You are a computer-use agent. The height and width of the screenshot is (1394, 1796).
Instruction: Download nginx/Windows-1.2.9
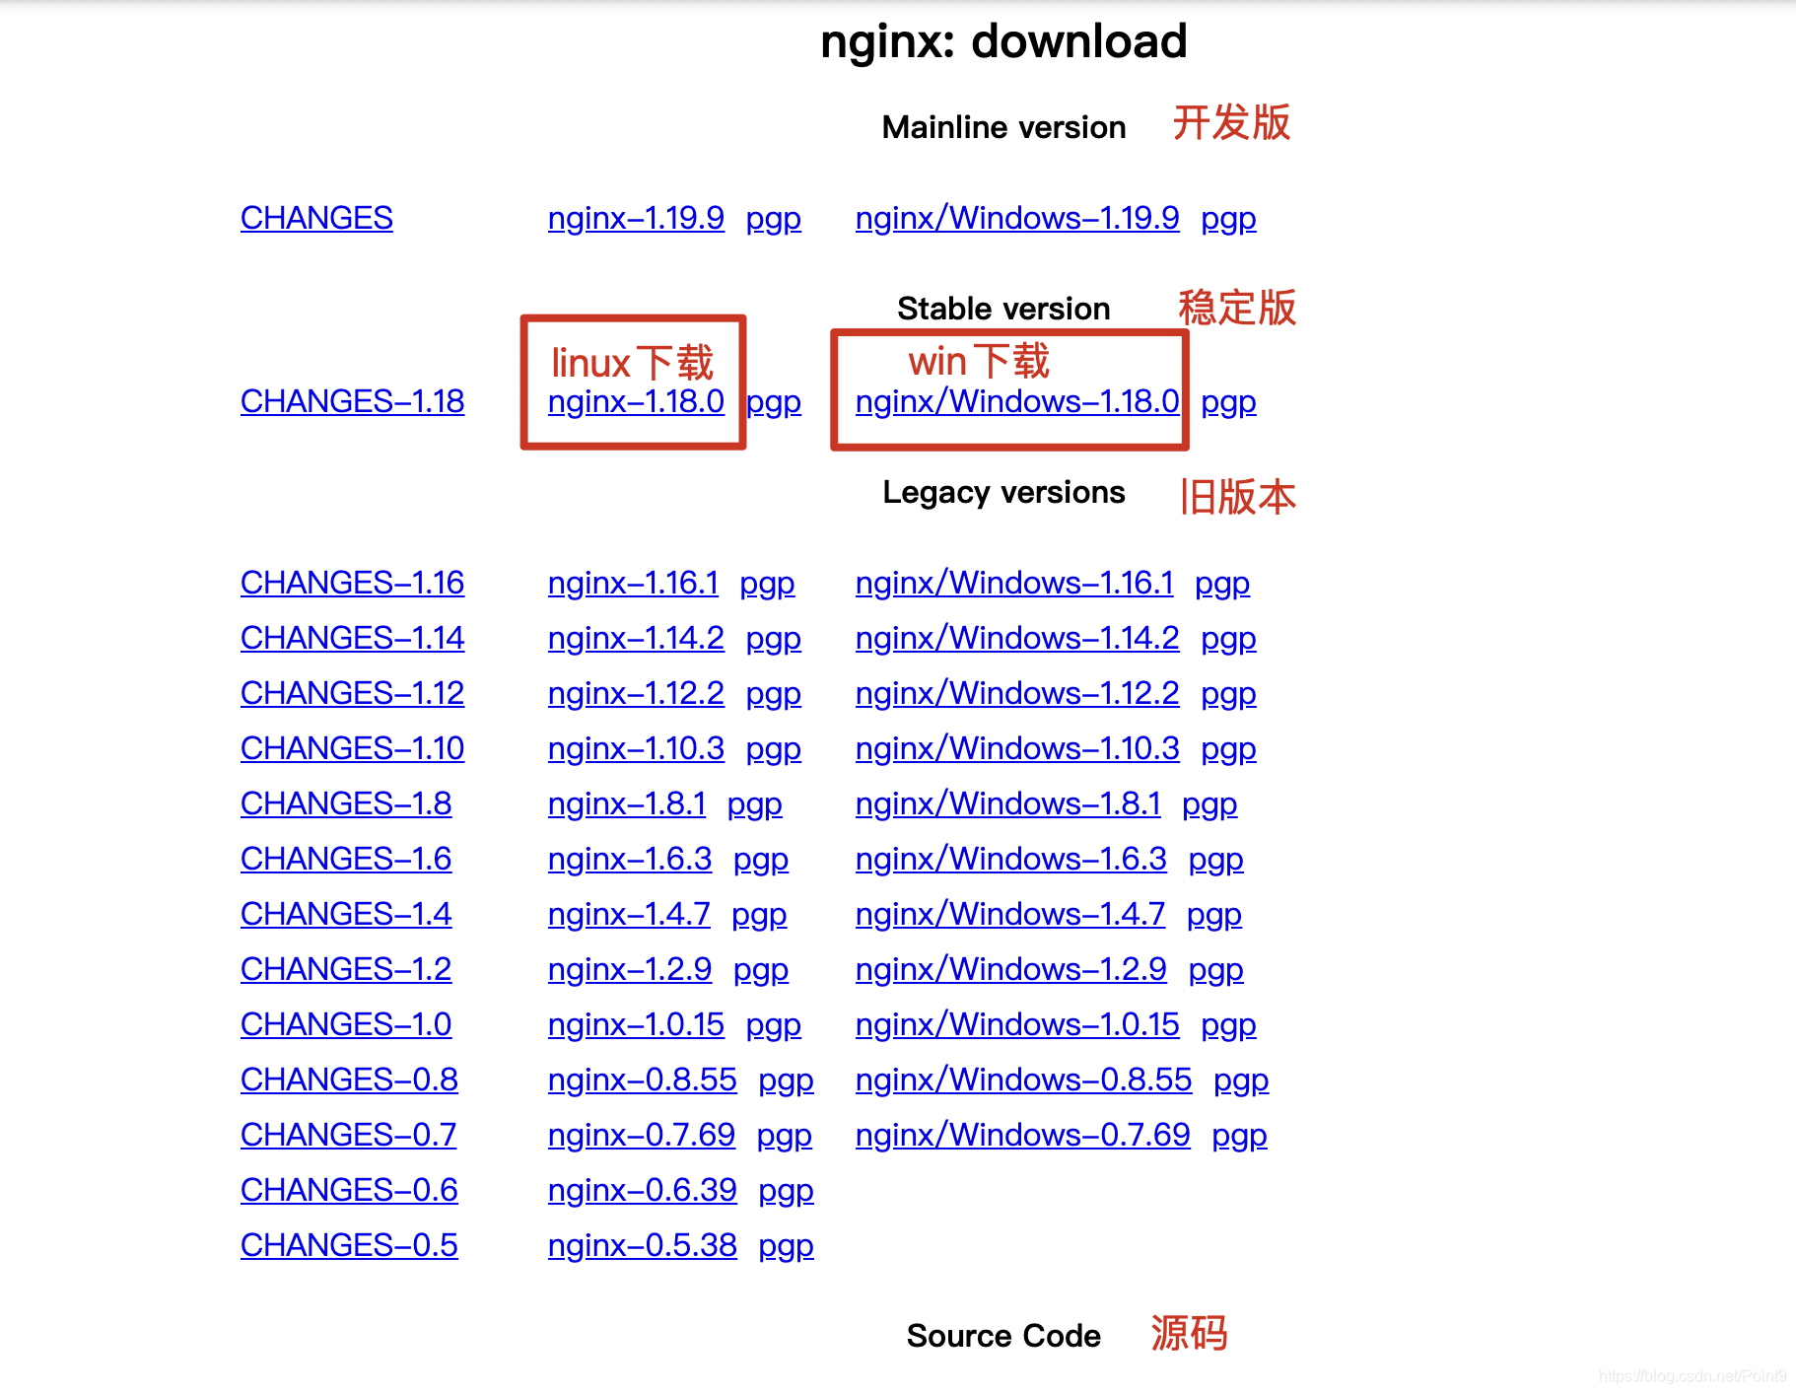pyautogui.click(x=1011, y=969)
